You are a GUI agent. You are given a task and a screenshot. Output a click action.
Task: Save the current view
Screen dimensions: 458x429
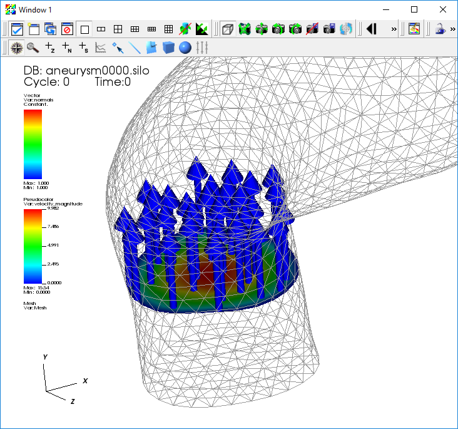coord(329,29)
